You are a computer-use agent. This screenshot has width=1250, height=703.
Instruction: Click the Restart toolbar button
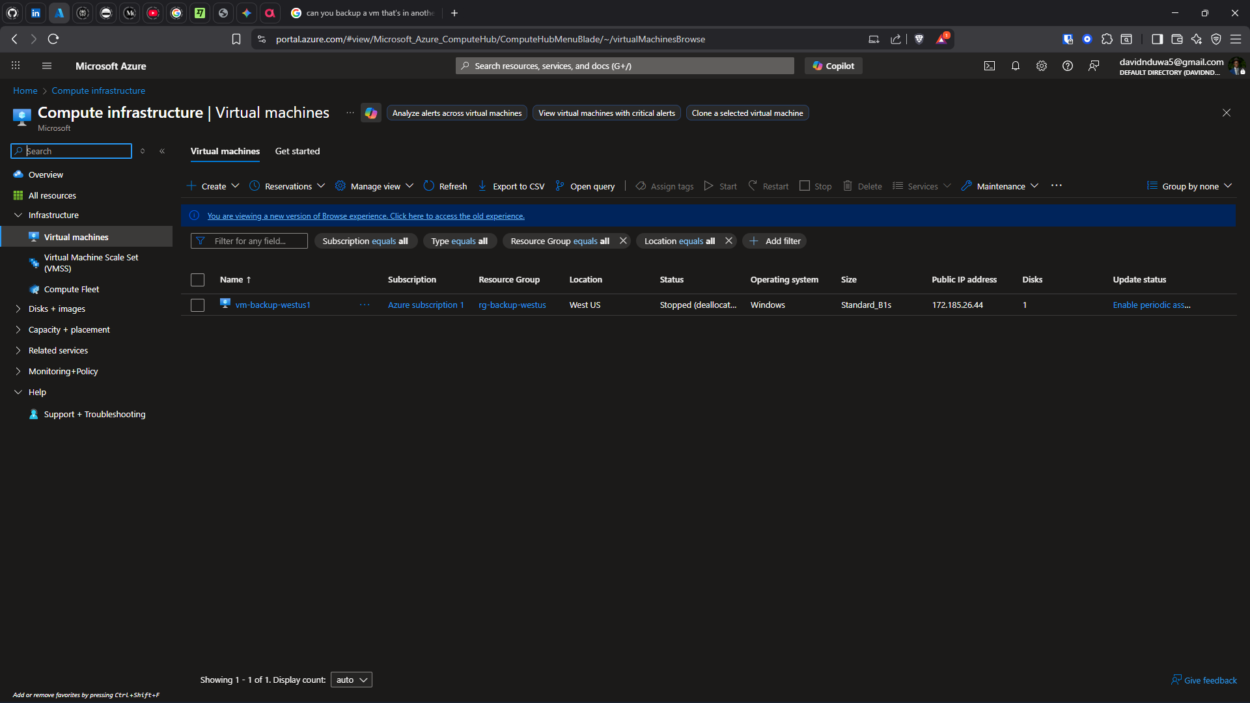point(768,186)
